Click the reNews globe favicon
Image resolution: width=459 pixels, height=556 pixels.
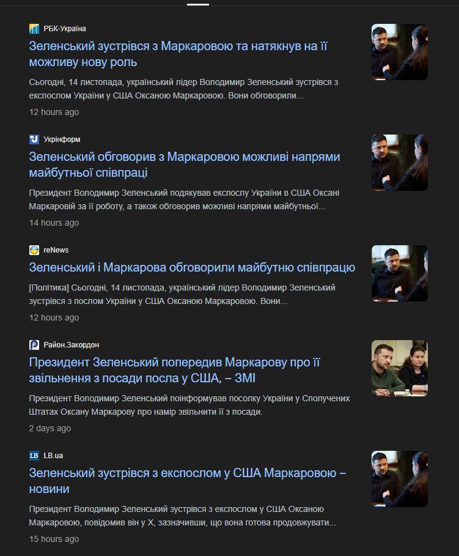click(34, 250)
